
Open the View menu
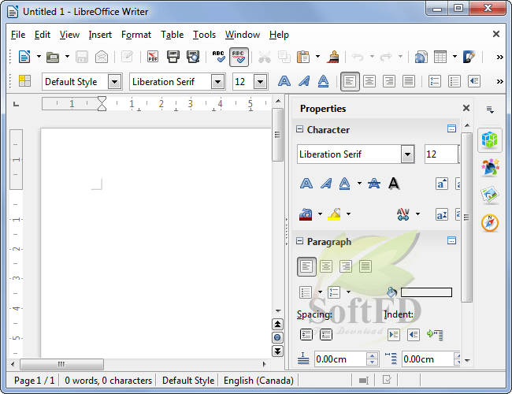click(x=69, y=35)
